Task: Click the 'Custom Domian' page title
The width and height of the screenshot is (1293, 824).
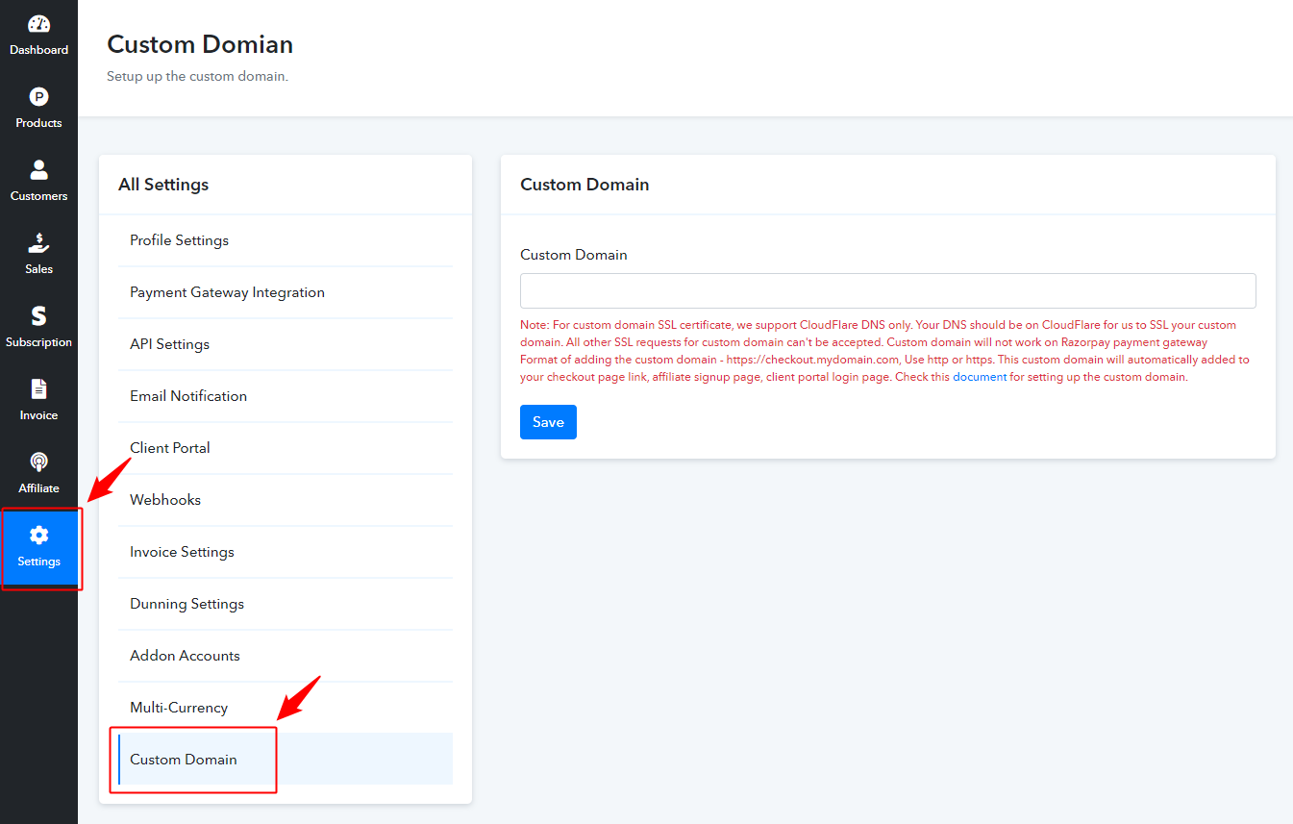Action: (200, 44)
